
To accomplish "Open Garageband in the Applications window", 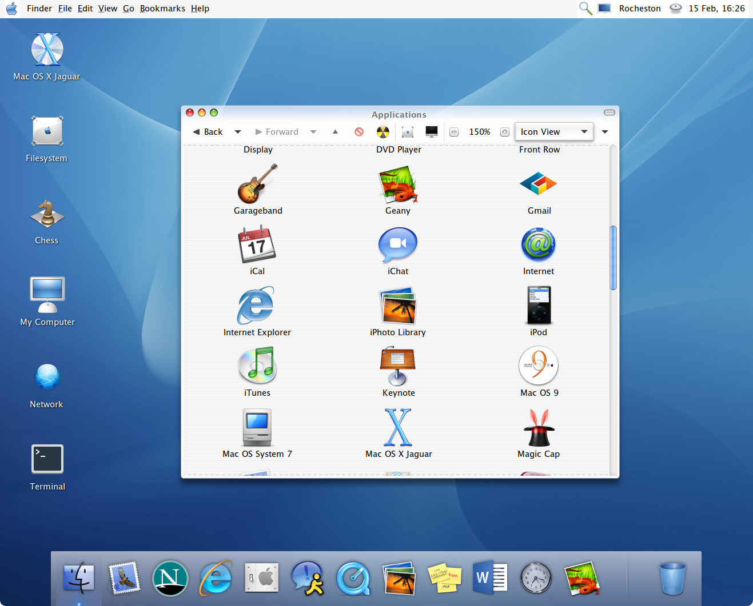I will tap(258, 184).
